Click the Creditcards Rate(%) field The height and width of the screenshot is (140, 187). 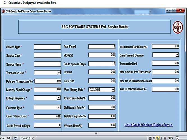coord(102,98)
